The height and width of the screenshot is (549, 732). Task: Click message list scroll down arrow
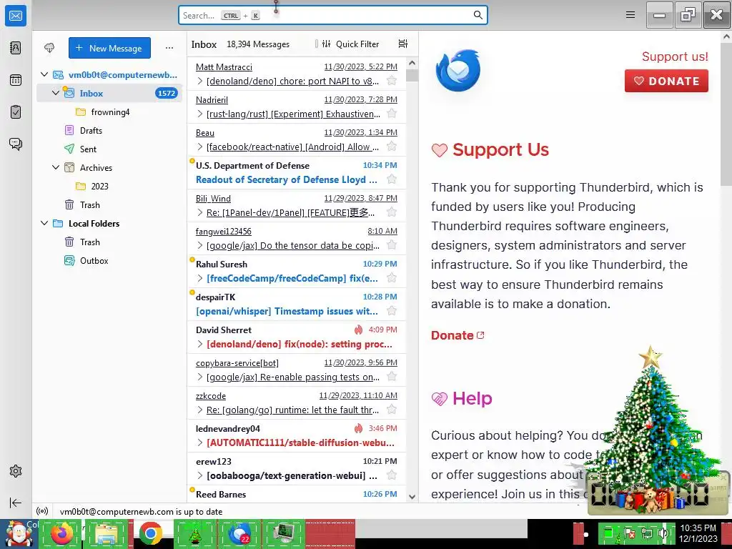point(412,497)
